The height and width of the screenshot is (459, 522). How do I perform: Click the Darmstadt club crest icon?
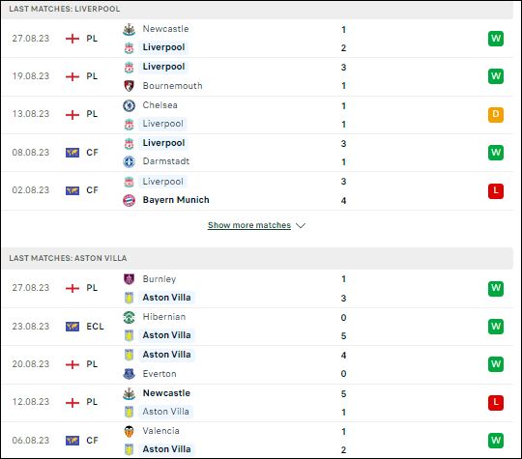pos(129,161)
